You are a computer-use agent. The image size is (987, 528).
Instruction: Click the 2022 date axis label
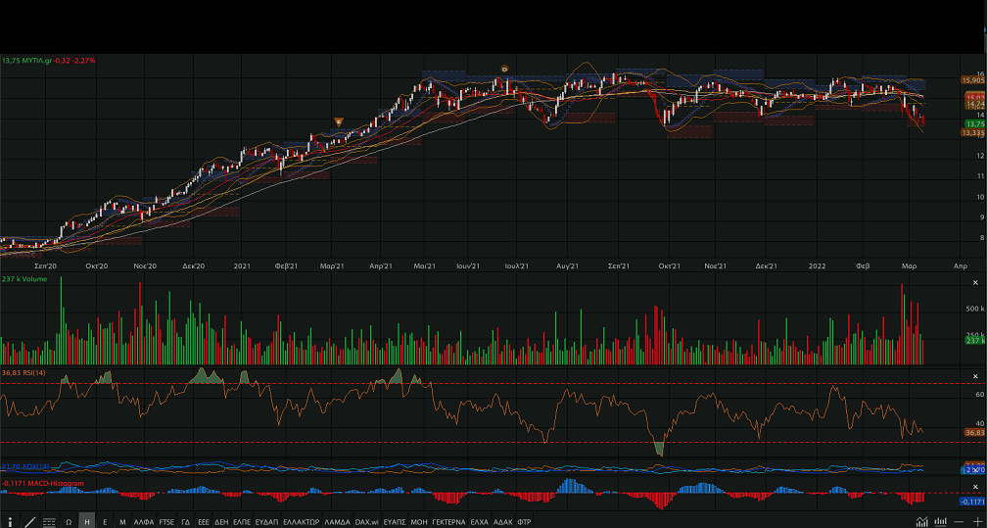tap(817, 265)
